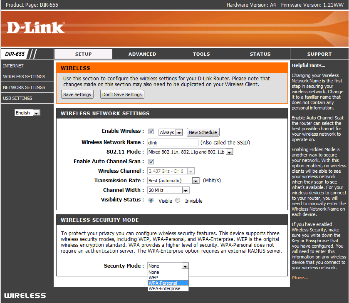This screenshot has height=303, width=349.
Task: Select WPA-Enterprise in Security Mode list
Action: (x=168, y=288)
